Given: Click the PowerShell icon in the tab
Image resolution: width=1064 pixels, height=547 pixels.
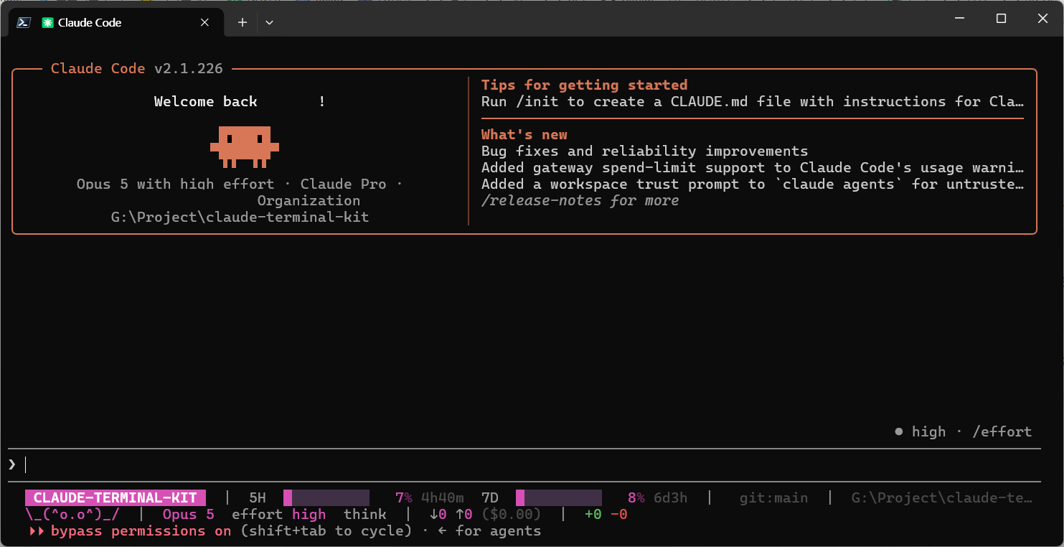Looking at the screenshot, I should (x=24, y=22).
